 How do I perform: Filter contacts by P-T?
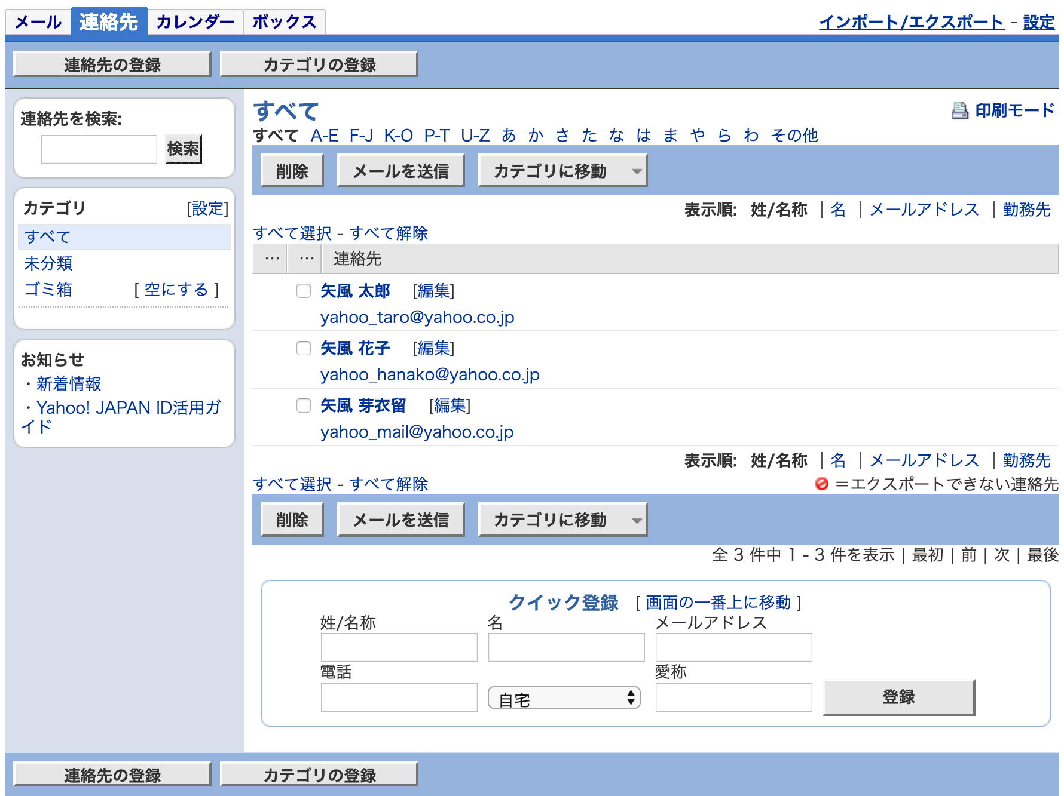pyautogui.click(x=437, y=136)
